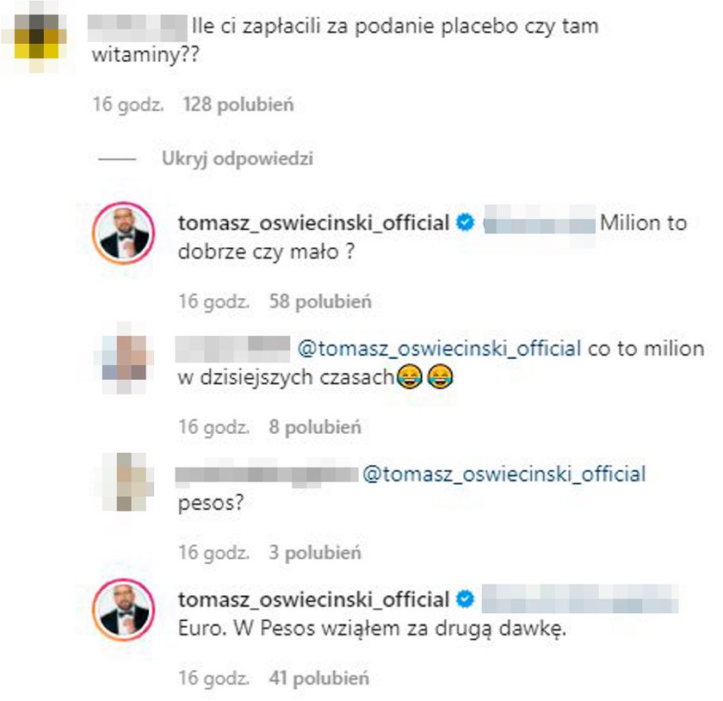
Task: Click the verified badge on the last reply
Action: tap(465, 599)
